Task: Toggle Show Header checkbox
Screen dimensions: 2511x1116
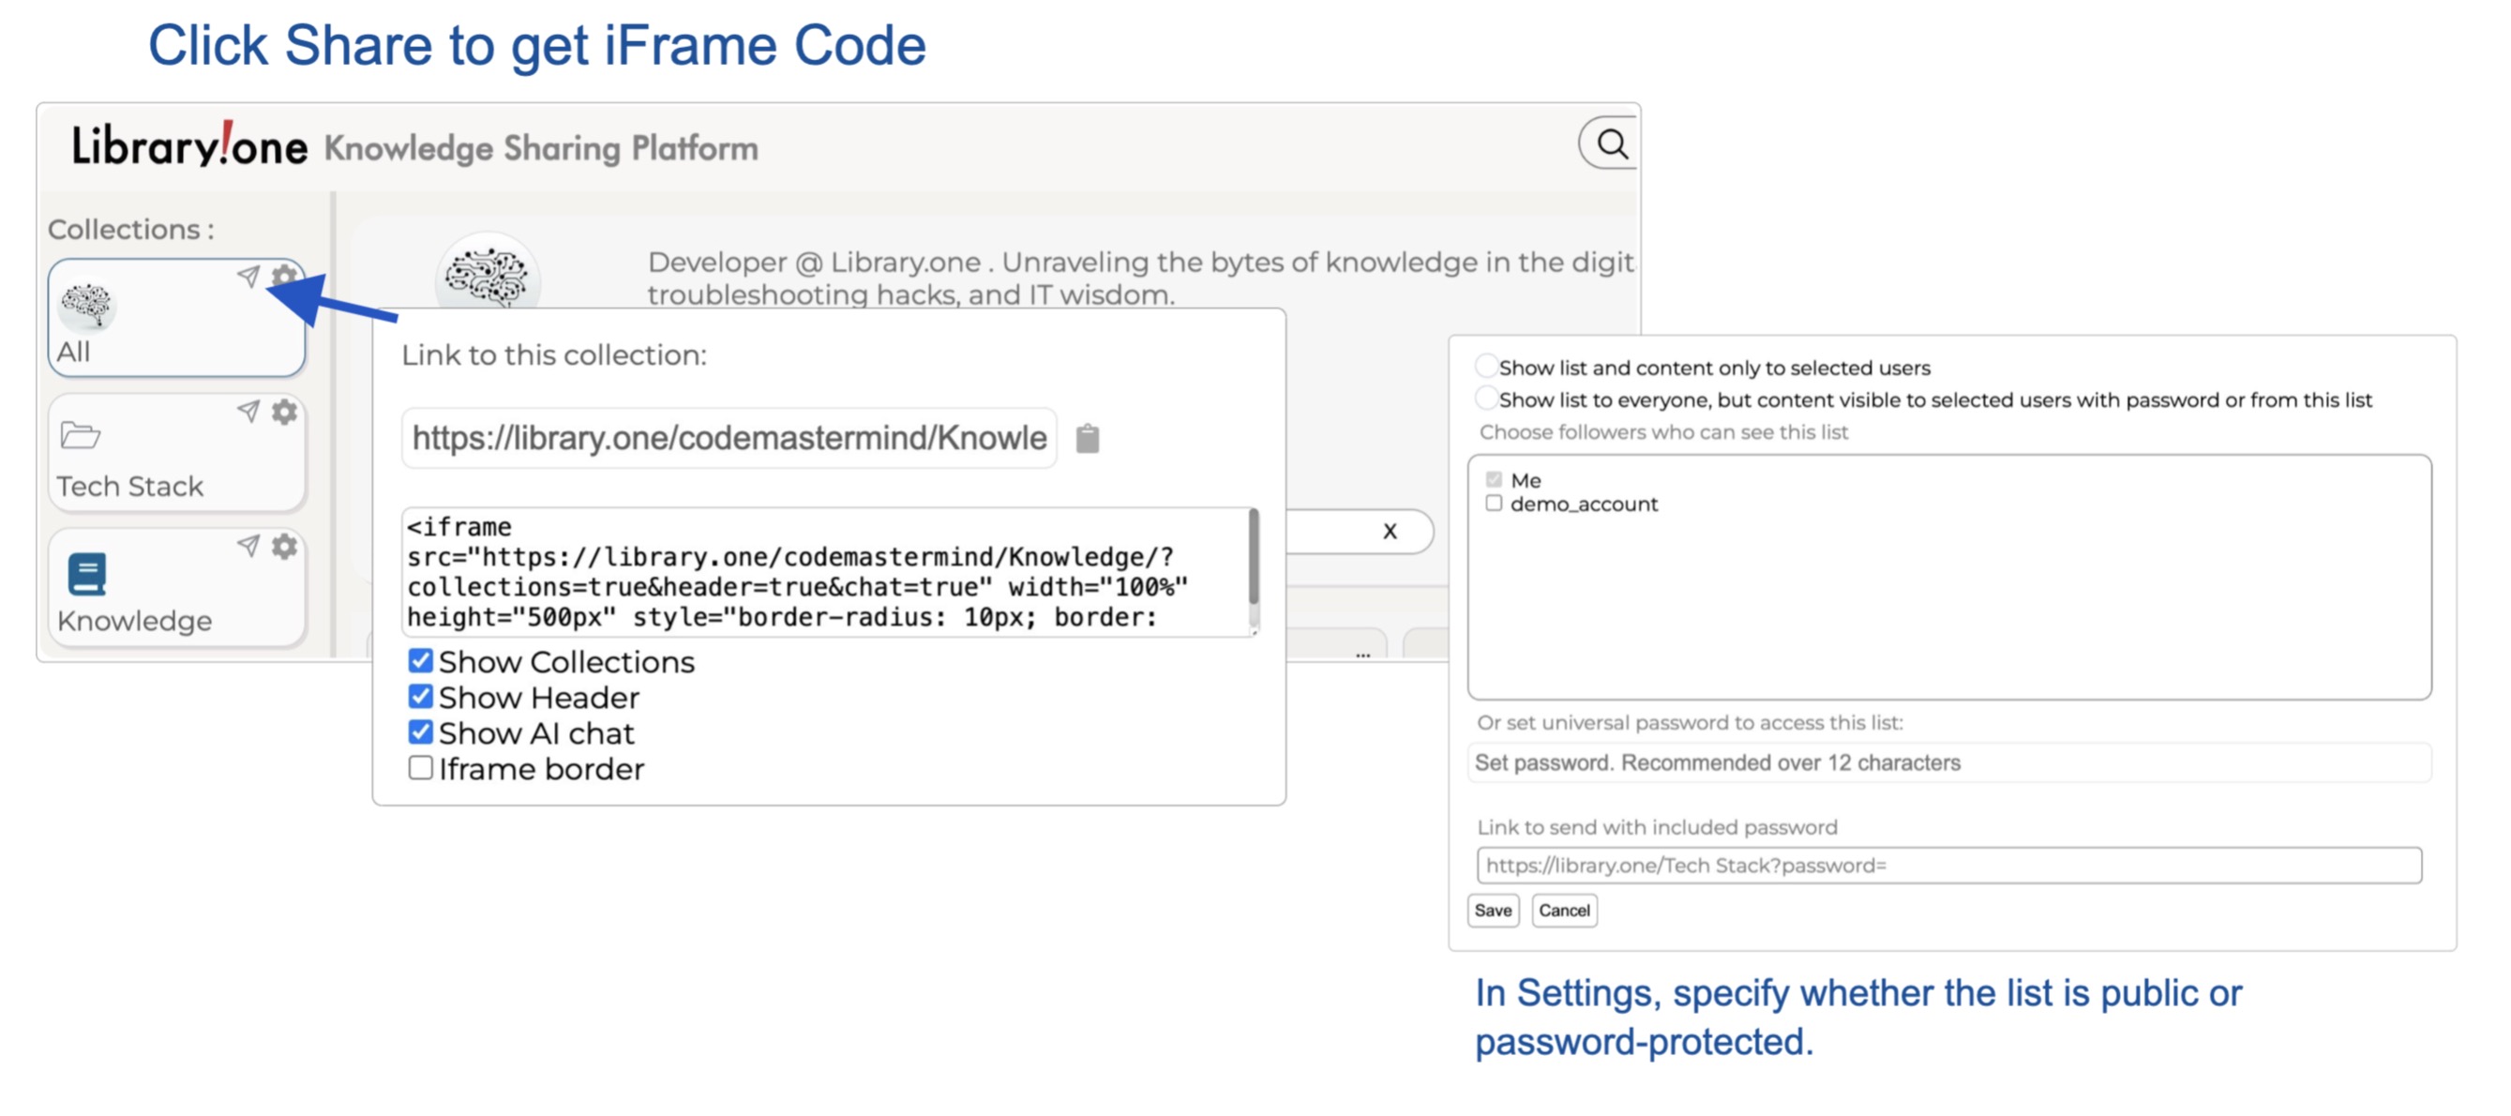Action: point(420,697)
